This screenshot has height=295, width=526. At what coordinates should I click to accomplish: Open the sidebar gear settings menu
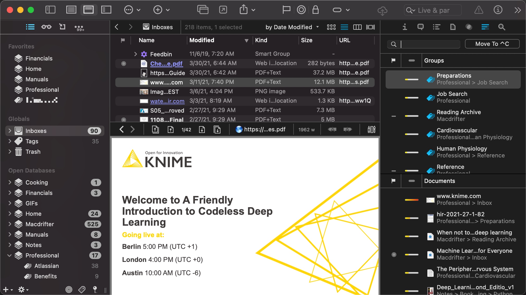(x=23, y=290)
